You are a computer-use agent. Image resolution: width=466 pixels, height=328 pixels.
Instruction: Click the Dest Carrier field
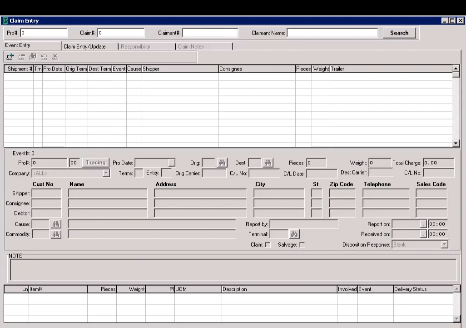point(381,173)
